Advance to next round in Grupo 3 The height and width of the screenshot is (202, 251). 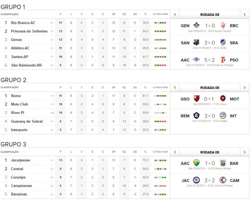[245, 152]
